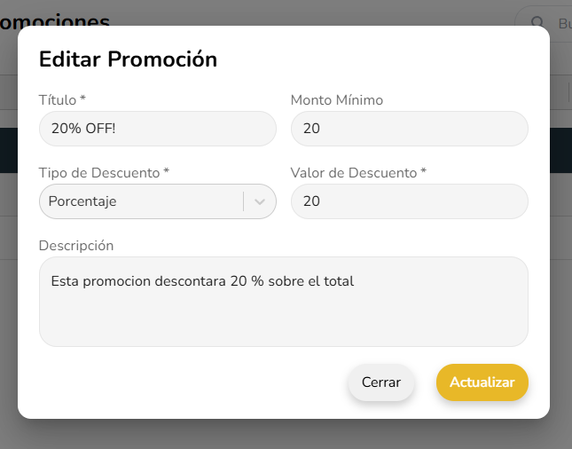Screen dimensions: 572x449
Task: Click the Descripción label
Action: pyautogui.click(x=76, y=245)
